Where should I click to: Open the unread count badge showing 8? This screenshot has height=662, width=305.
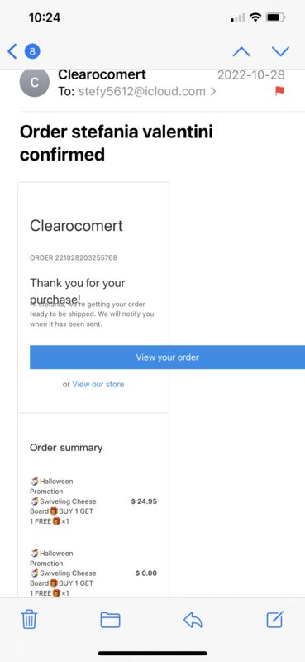[32, 51]
